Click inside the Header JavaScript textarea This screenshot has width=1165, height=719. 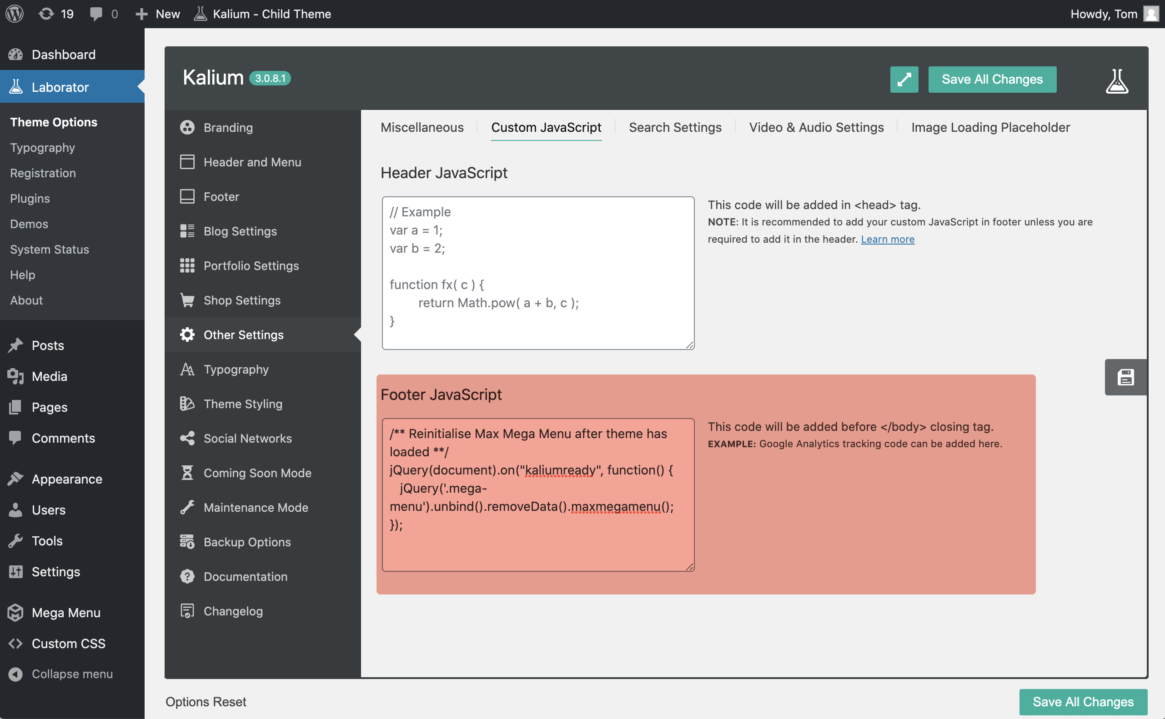537,273
